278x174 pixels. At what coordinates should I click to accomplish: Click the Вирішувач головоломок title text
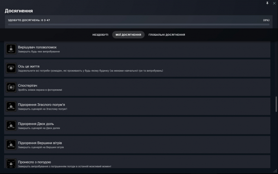37,47
